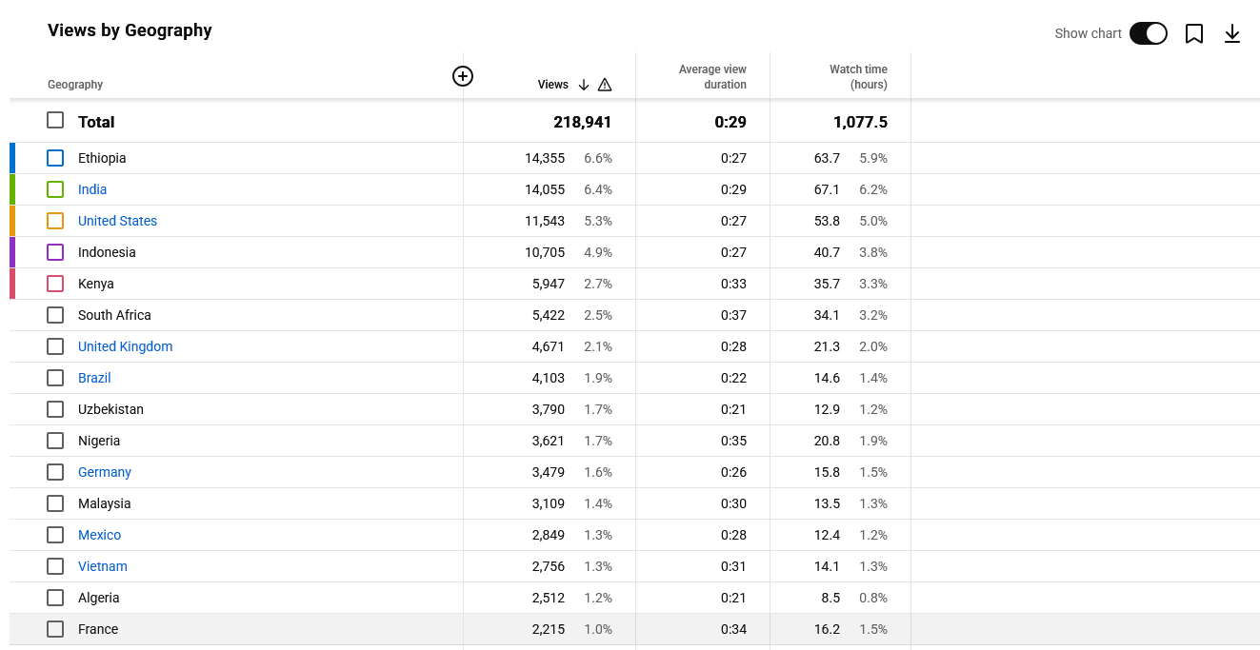Uncheck the Kenya pink color checkbox

tap(55, 284)
